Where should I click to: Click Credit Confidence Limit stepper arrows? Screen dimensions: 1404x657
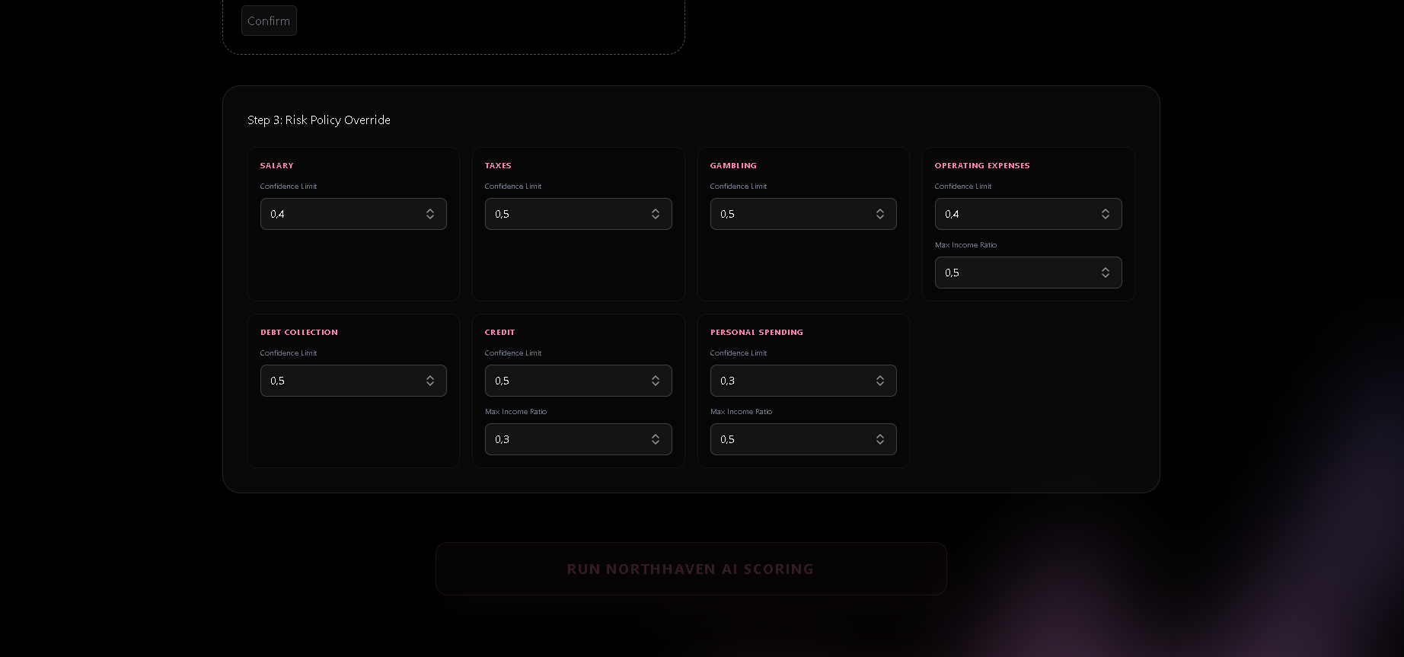point(656,381)
